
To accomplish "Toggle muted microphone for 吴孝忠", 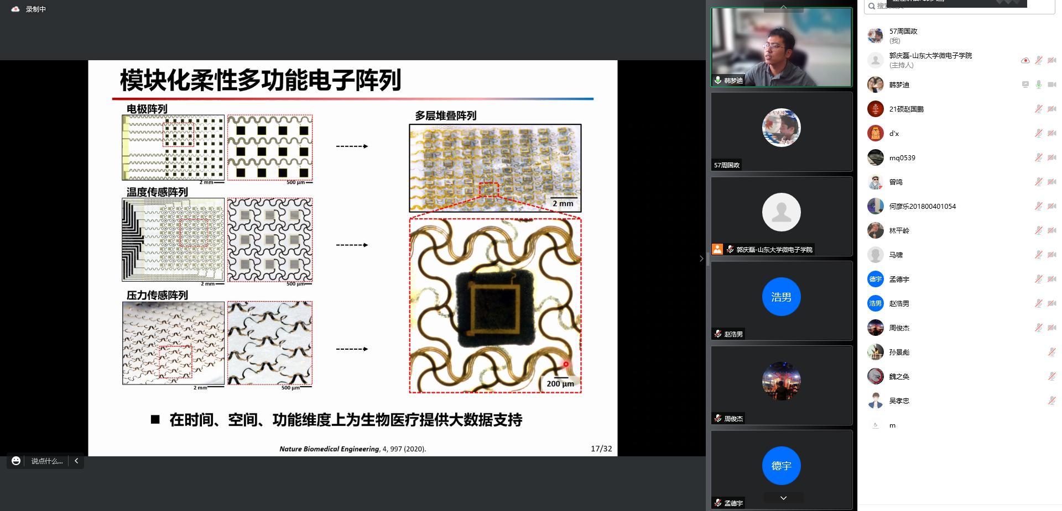I will [1051, 401].
